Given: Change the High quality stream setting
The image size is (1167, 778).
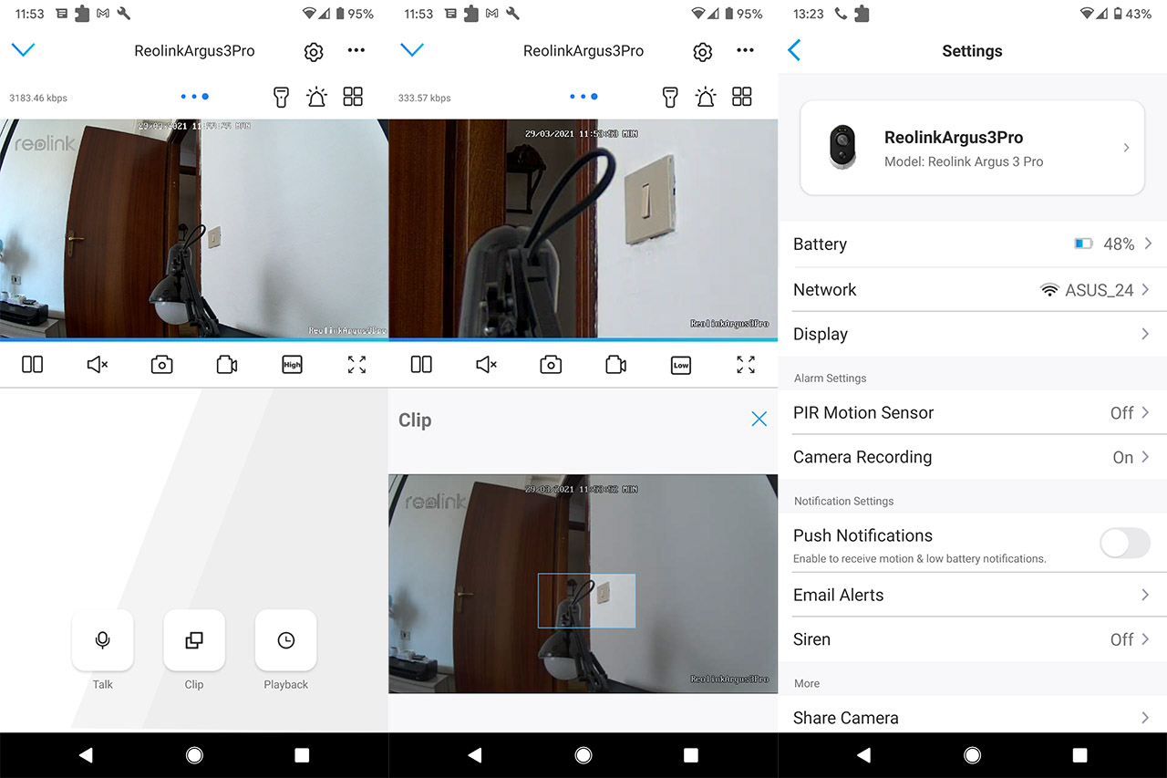Looking at the screenshot, I should tap(292, 365).
